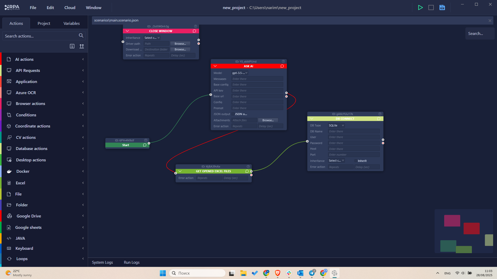This screenshot has width=497, height=279.
Task: Open help icon on Get Opened Excel Files node
Action: point(248,167)
